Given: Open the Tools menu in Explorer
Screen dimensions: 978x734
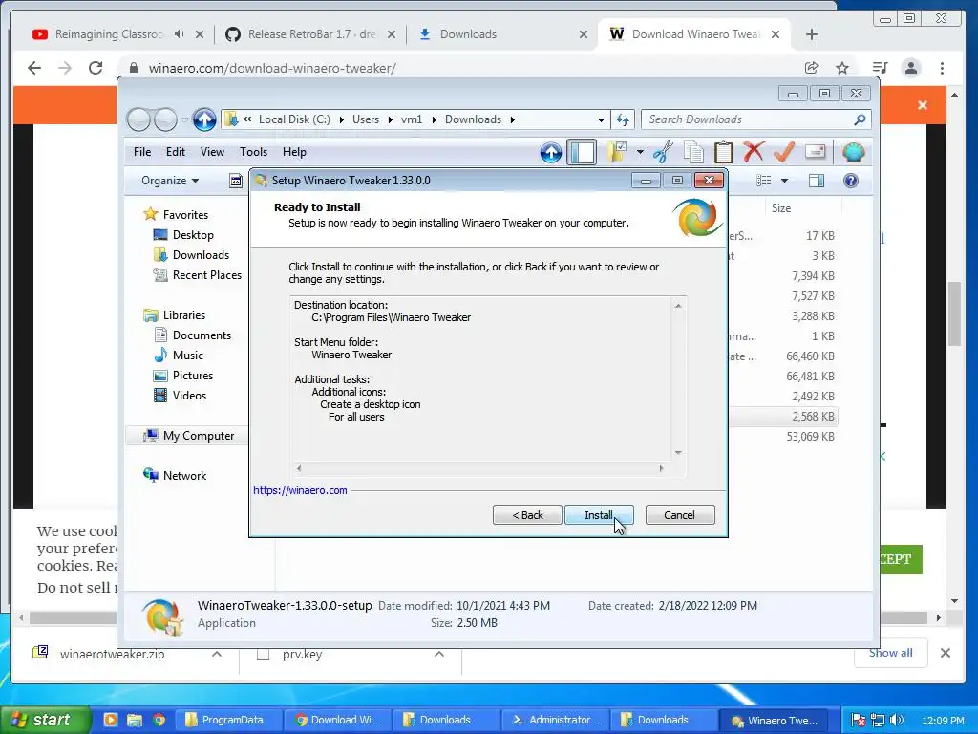Looking at the screenshot, I should pos(253,152).
